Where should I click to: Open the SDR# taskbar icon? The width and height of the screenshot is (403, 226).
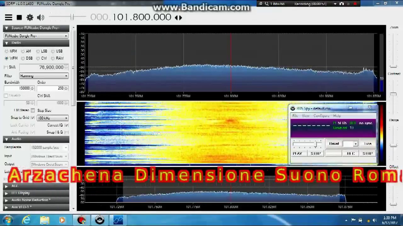(118, 220)
